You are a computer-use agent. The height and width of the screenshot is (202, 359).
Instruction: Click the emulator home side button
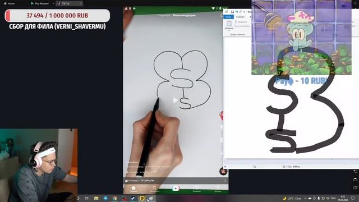coord(355,180)
